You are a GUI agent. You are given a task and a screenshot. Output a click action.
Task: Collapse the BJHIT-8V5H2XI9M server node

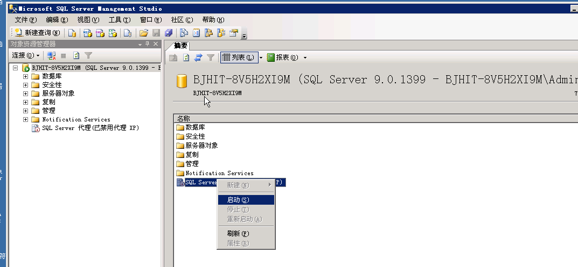[15, 68]
